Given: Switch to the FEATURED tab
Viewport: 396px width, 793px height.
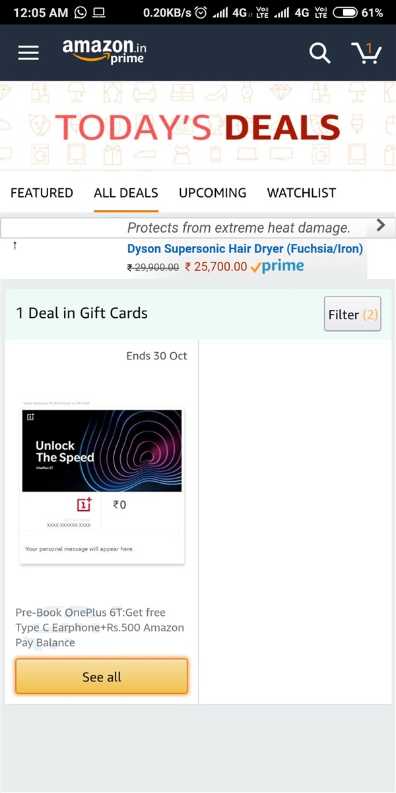Looking at the screenshot, I should point(42,193).
